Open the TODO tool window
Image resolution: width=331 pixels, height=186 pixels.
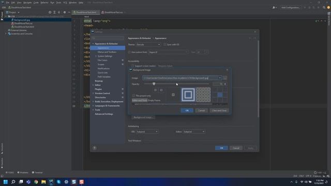click(x=10, y=173)
